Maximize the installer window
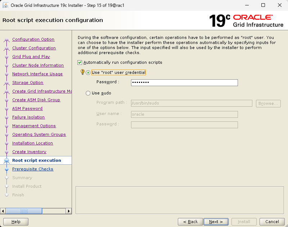Image resolution: width=288 pixels, height=227 pixels. (x=263, y=5)
